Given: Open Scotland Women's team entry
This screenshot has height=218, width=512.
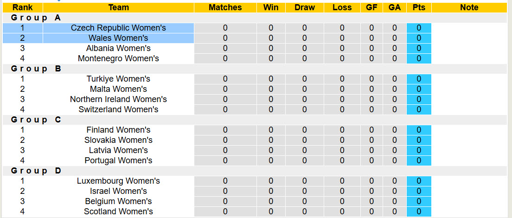Looking at the screenshot, I should click(118, 212).
